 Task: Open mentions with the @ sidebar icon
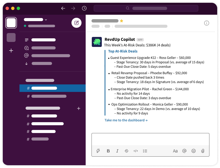point(26,56)
